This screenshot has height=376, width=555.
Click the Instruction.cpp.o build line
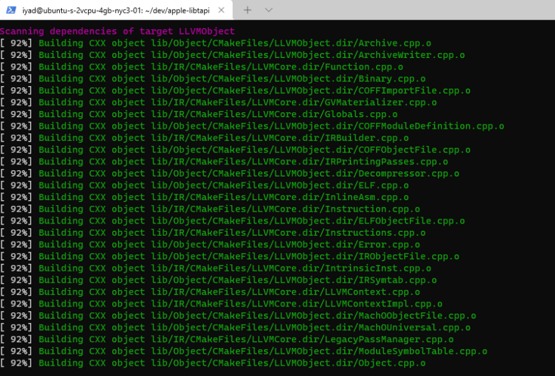(x=210, y=209)
